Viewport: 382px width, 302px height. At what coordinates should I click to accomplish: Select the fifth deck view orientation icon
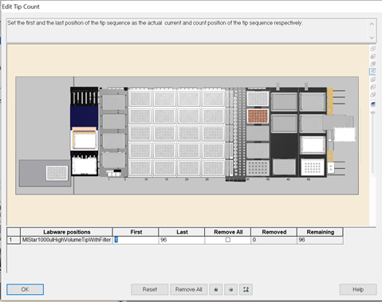pos(373,80)
